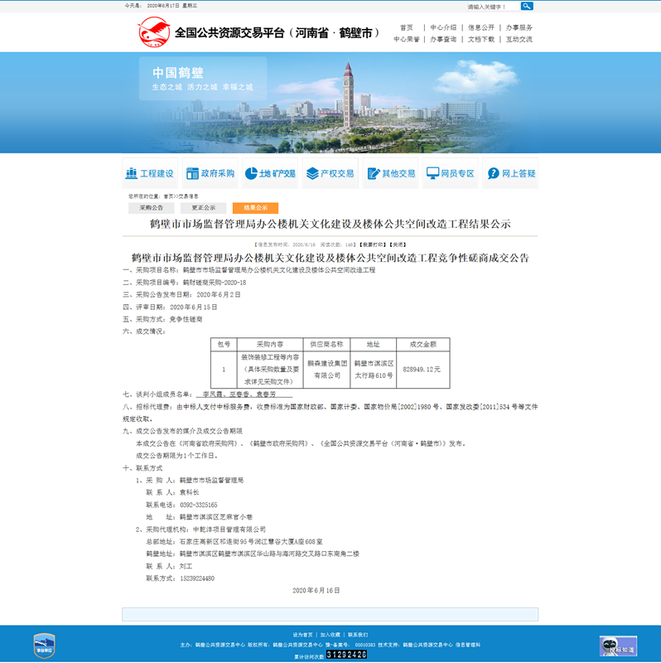
Task: Click the 政府采购 calendar icon
Action: point(192,173)
